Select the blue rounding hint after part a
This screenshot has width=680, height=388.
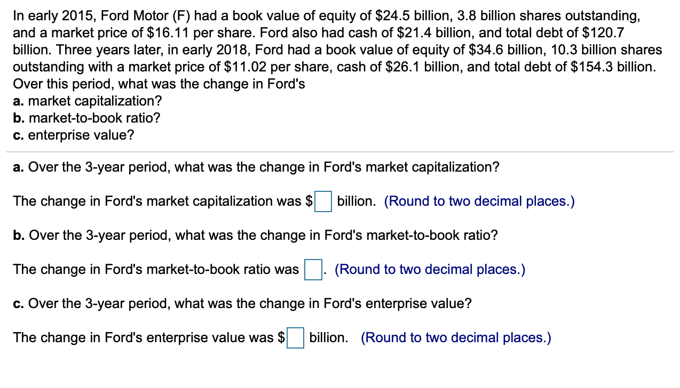pyautogui.click(x=479, y=201)
